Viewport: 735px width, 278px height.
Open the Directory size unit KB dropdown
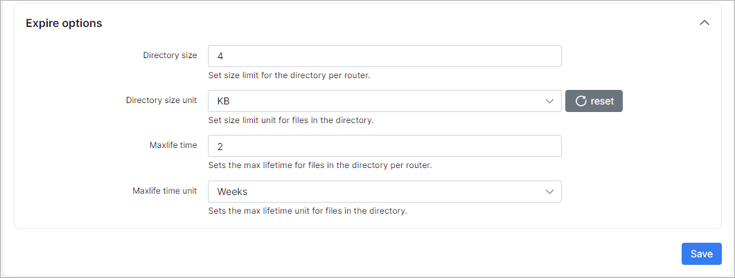pyautogui.click(x=384, y=101)
